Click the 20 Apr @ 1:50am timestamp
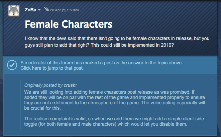 click(64, 10)
